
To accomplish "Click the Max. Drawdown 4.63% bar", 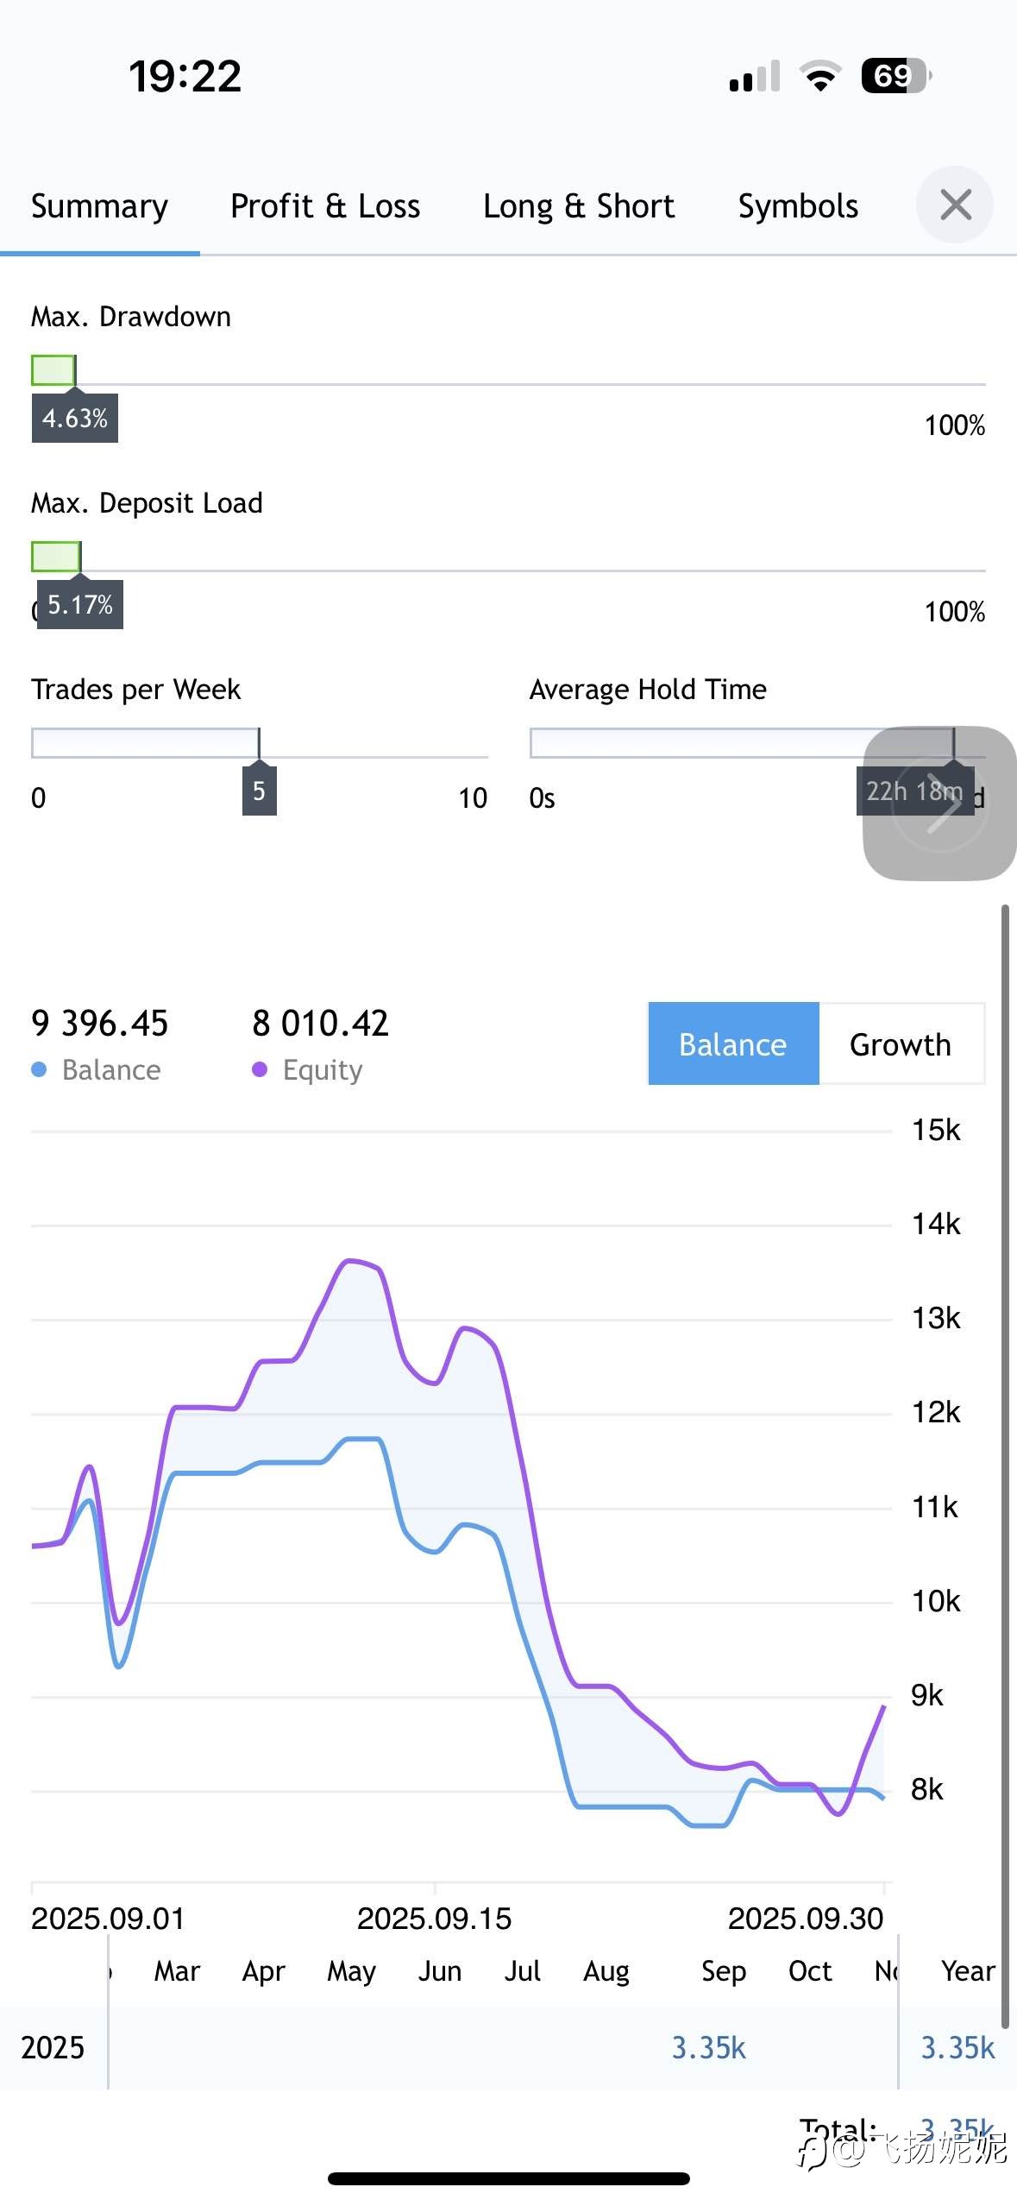I will tap(53, 370).
